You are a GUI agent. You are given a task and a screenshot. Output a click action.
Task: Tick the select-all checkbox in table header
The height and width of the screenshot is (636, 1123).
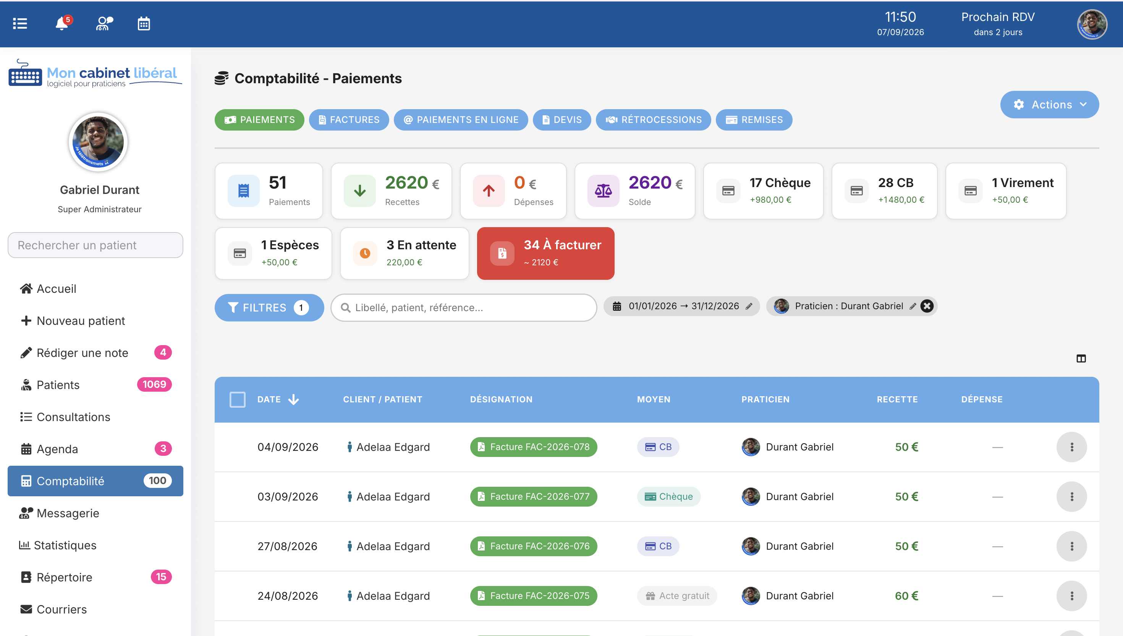[237, 399]
